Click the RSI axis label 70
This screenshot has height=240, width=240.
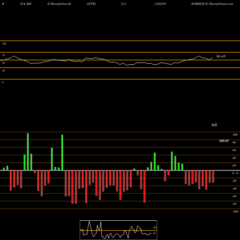pyautogui.click(x=3, y=55)
